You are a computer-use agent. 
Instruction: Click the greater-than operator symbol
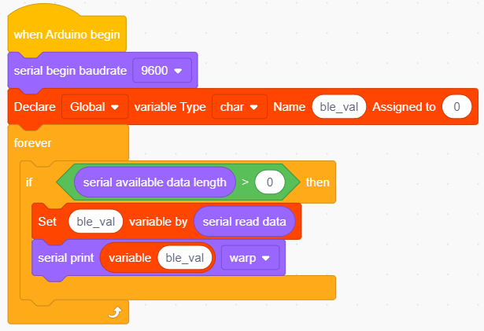click(x=245, y=182)
